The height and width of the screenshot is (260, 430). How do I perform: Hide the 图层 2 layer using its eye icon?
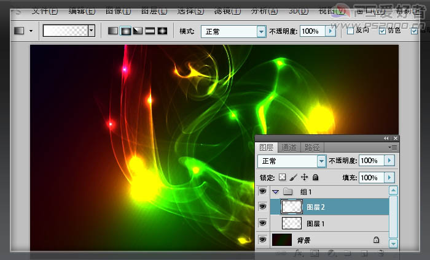(263, 207)
